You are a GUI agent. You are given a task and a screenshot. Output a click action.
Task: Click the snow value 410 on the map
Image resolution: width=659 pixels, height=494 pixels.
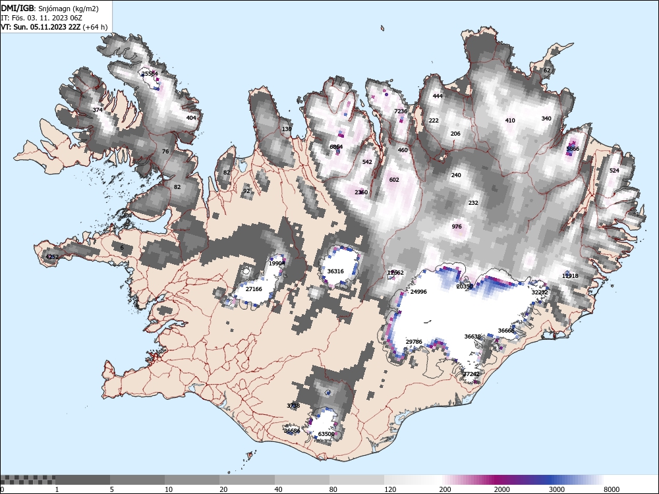click(510, 120)
